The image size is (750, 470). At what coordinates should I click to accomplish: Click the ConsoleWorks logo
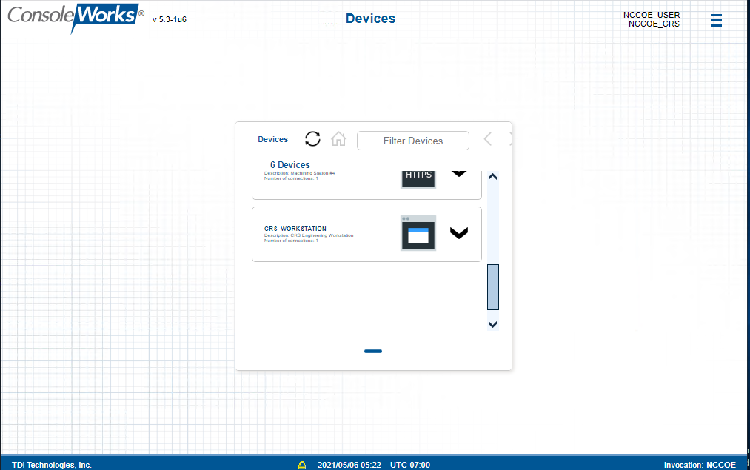(76, 17)
